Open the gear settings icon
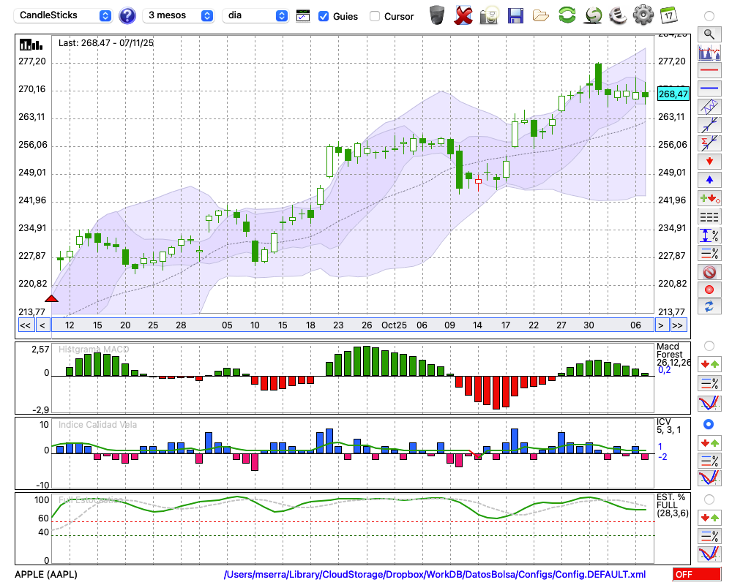Screen dimensions: 732x585 643,15
